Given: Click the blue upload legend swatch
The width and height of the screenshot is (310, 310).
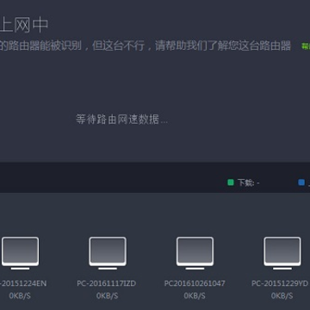Looking at the screenshot, I should 301,183.
